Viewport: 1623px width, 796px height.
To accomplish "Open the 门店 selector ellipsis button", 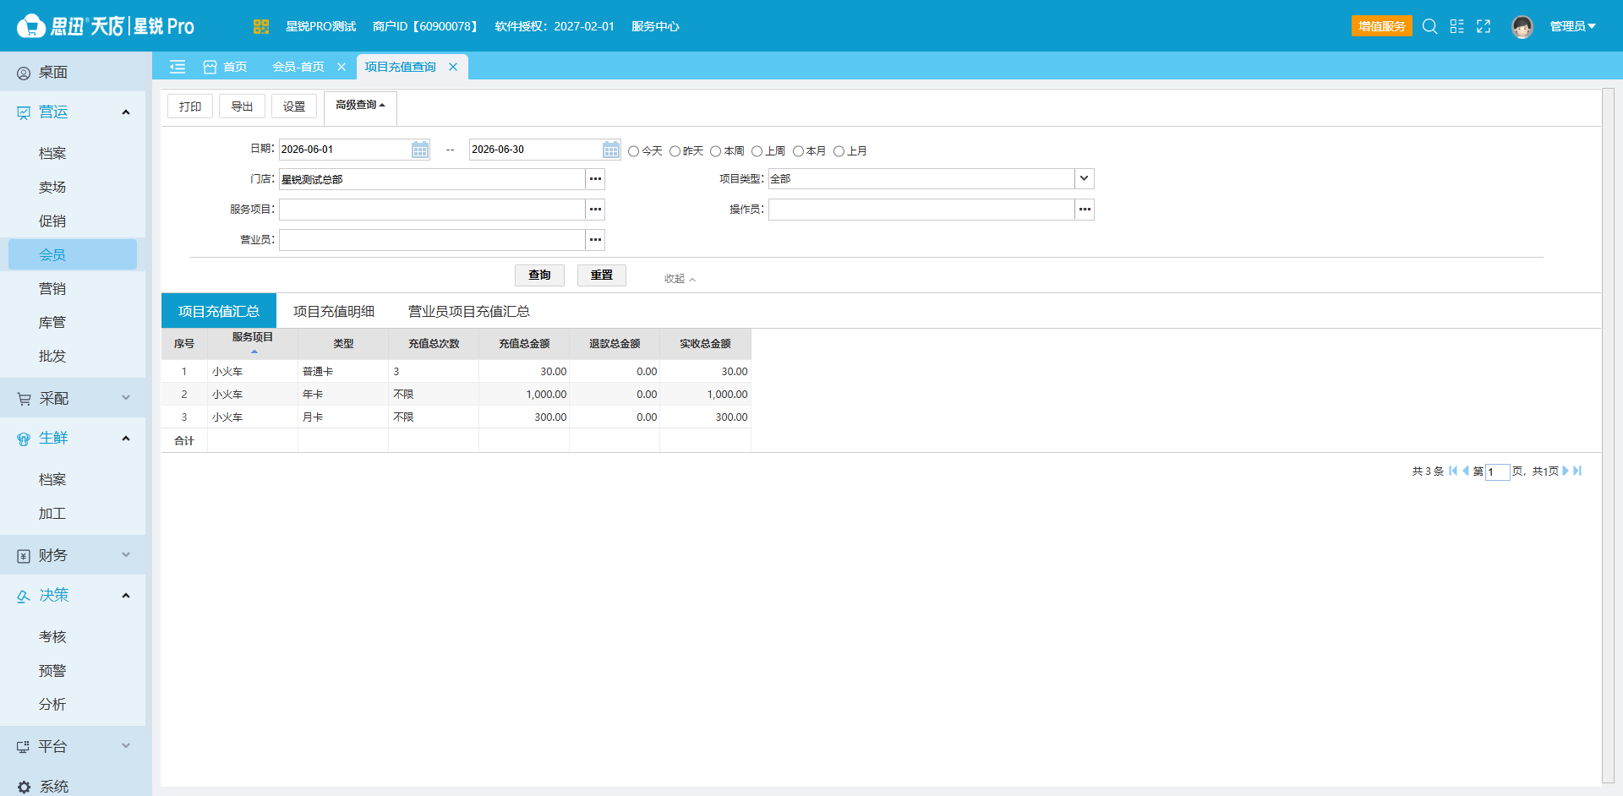I will pos(595,179).
